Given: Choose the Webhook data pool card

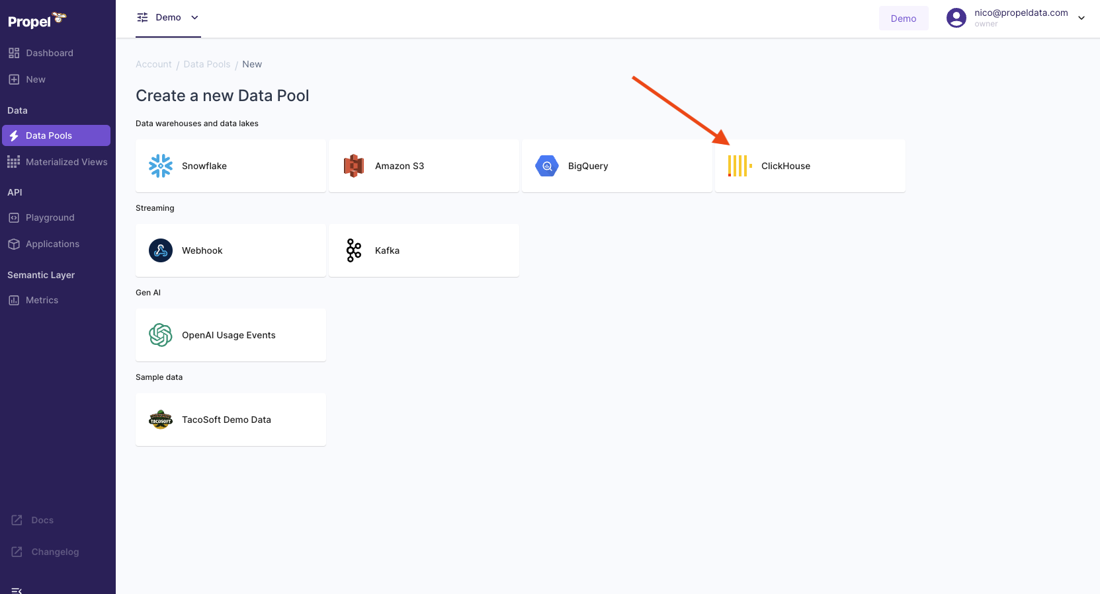Looking at the screenshot, I should [231, 250].
